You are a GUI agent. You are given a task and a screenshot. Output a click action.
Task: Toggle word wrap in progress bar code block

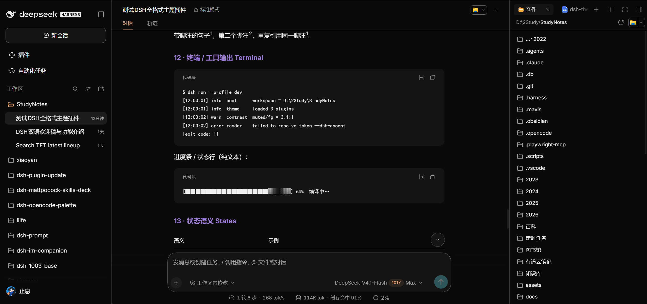coord(422,177)
